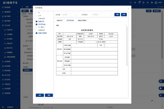
Task: Click the gauge icon in the top header
Action: pyautogui.click(x=143, y=3)
